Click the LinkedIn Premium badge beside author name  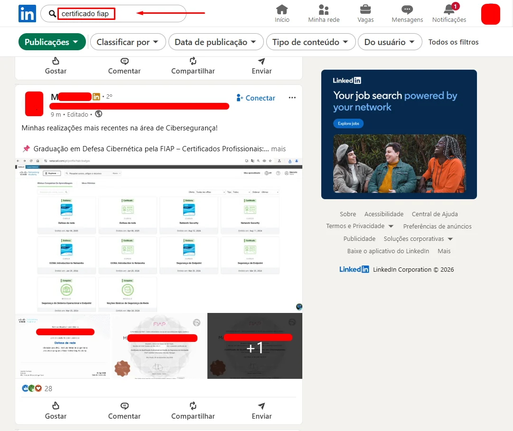[96, 97]
